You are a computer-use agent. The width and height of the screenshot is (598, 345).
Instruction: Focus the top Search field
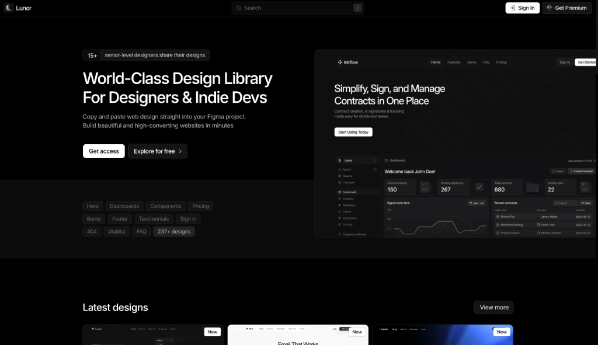click(297, 8)
